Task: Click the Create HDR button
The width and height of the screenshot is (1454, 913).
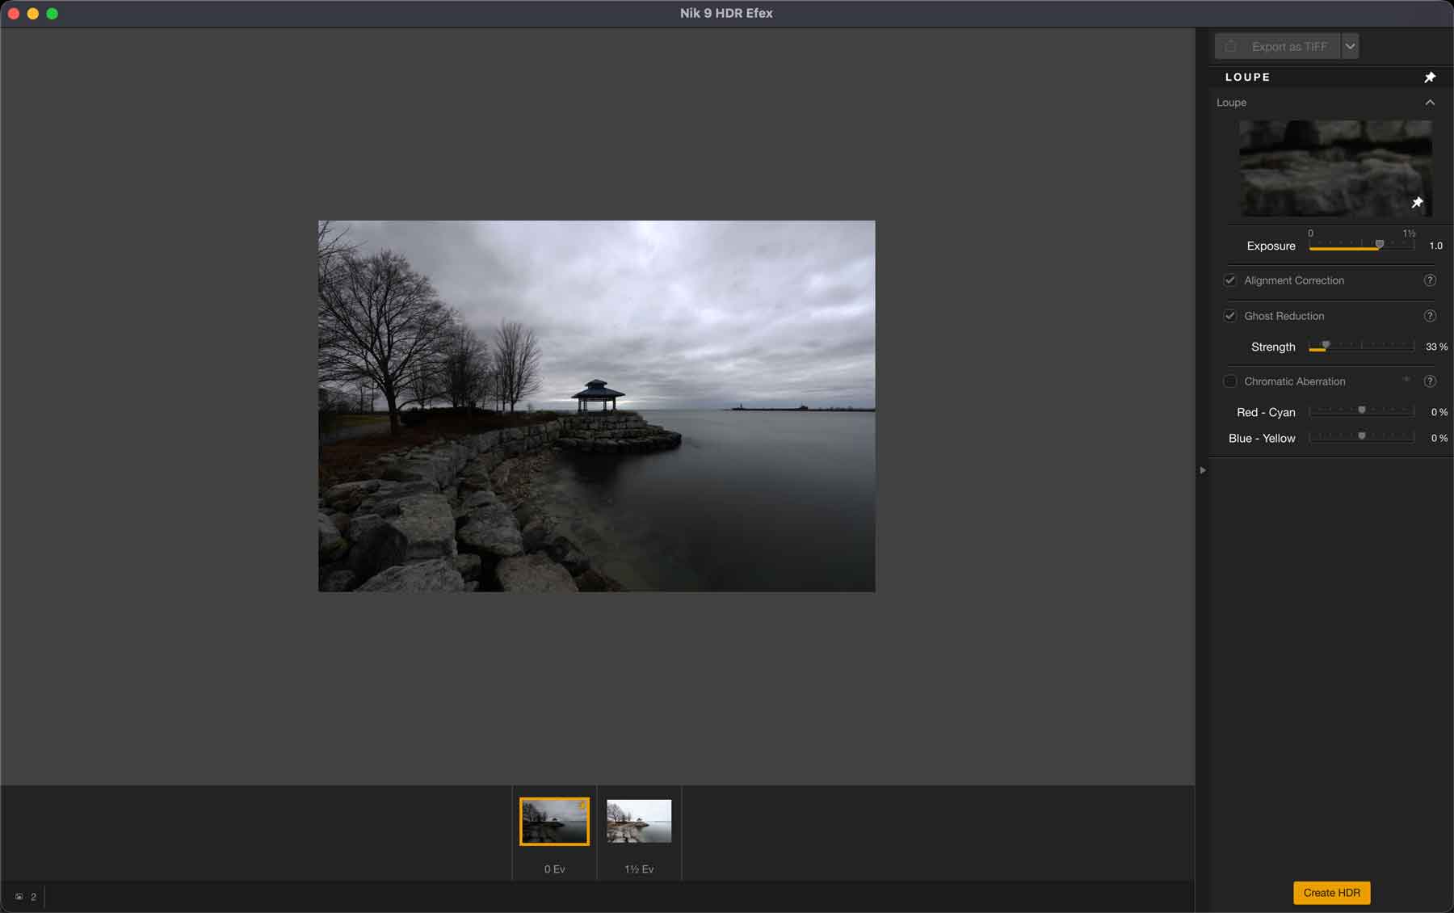Action: coord(1331,893)
